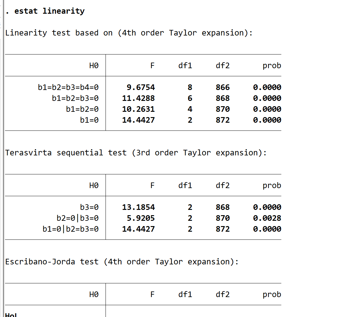This screenshot has width=340, height=317.
Task: Select the 'b1=b2=b3=0' row label
Action: [x=75, y=98]
